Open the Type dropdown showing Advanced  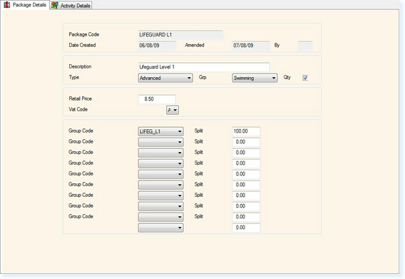[x=165, y=78]
